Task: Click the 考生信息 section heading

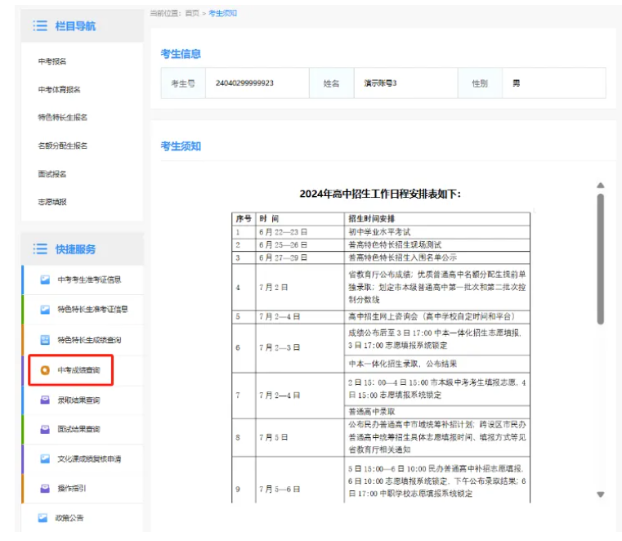Action: tap(181, 54)
